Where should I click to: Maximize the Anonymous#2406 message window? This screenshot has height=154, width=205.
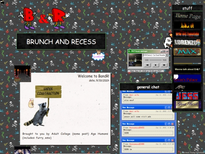169,140
